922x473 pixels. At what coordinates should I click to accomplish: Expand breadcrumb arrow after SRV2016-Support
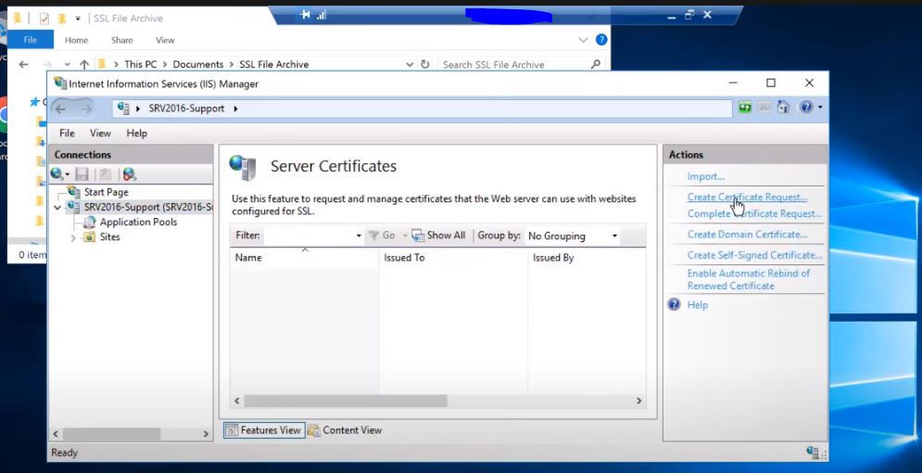click(235, 109)
